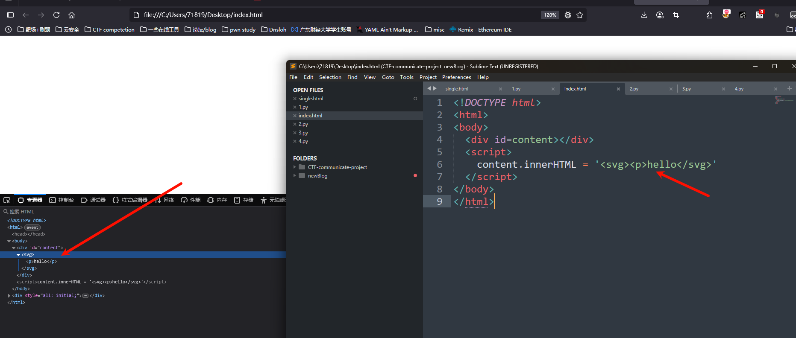Open the Sublime Text Project menu
Viewport: 796px width, 338px height.
tap(428, 77)
